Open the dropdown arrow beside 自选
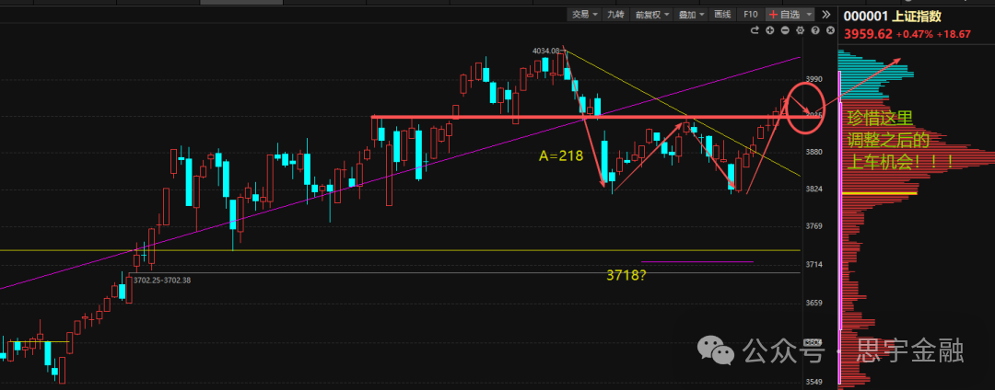Image resolution: width=995 pixels, height=390 pixels. point(809,15)
